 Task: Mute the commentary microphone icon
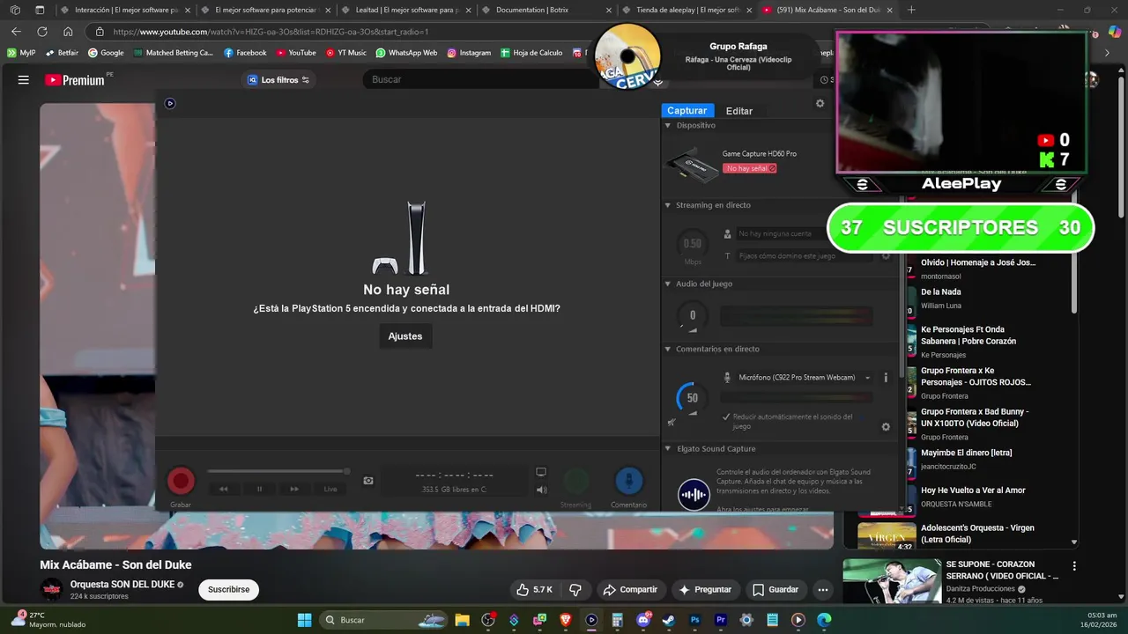(x=671, y=423)
